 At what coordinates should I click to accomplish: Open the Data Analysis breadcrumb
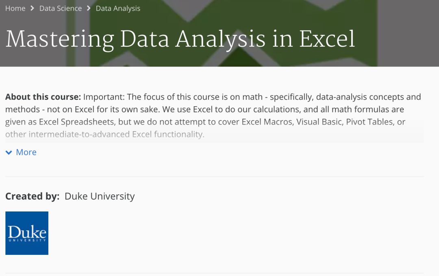pos(118,9)
